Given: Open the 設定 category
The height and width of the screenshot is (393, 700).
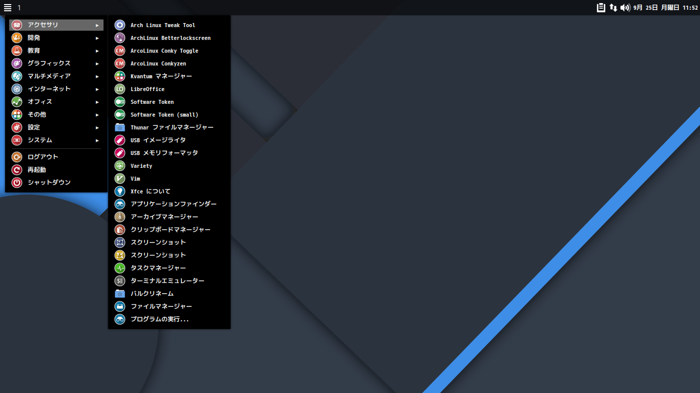Looking at the screenshot, I should tap(56, 127).
